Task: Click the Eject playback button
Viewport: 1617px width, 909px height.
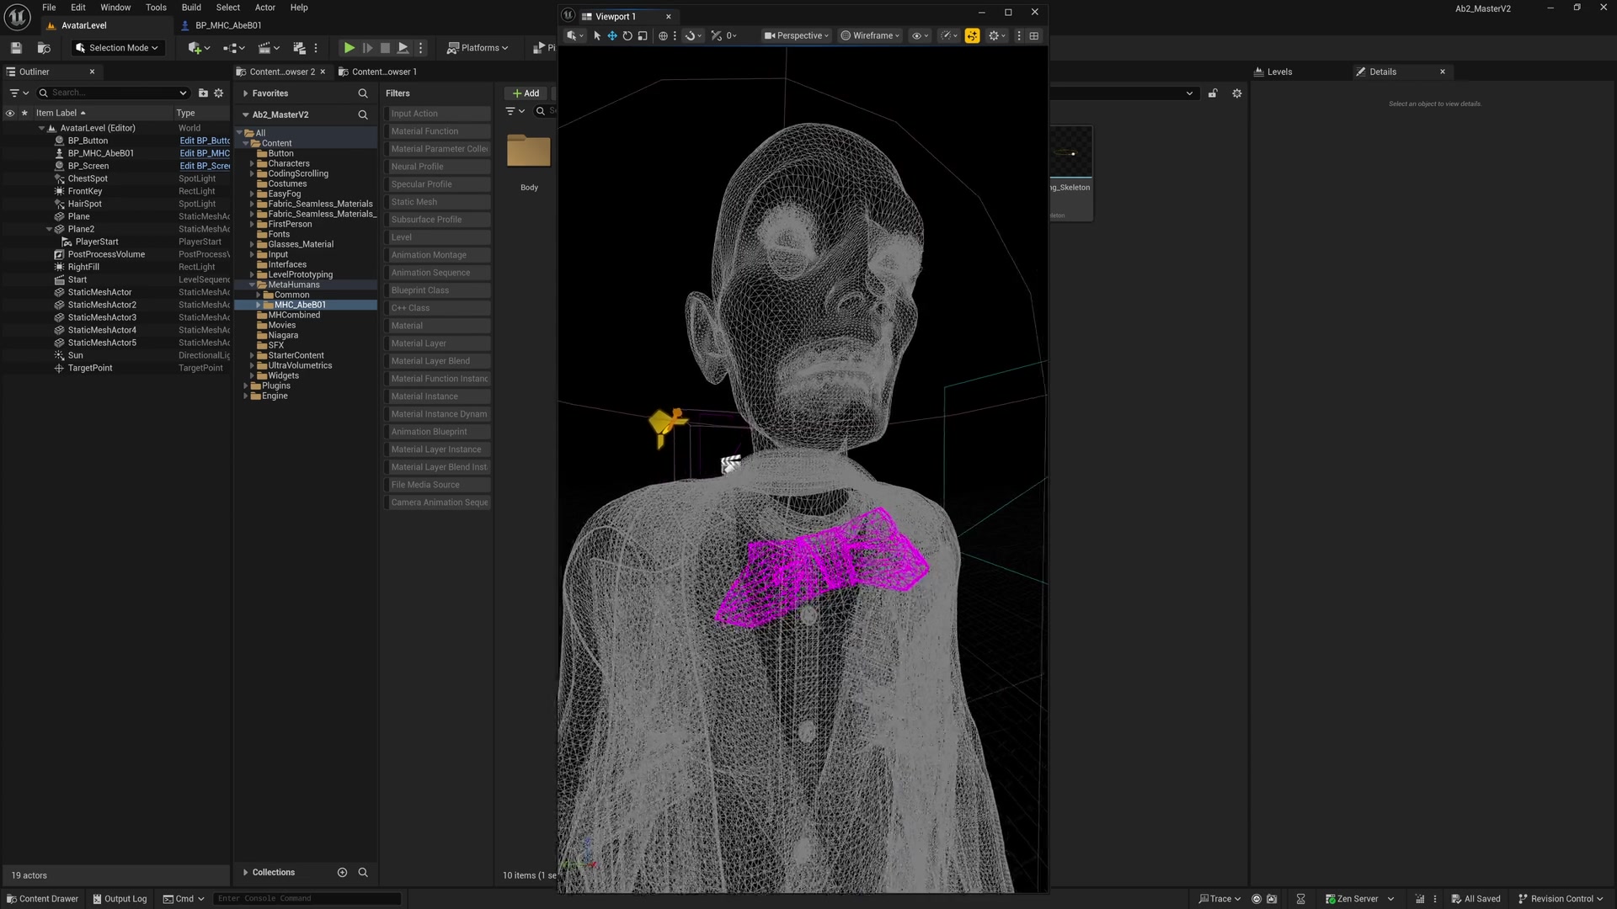Action: click(403, 48)
